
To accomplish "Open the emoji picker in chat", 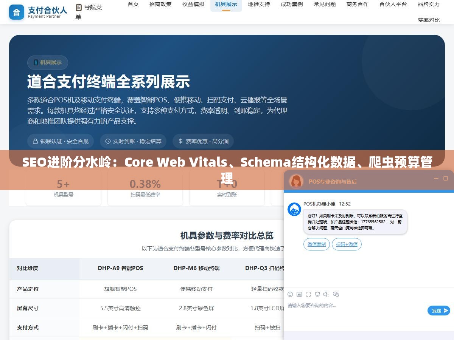I will pos(290,294).
